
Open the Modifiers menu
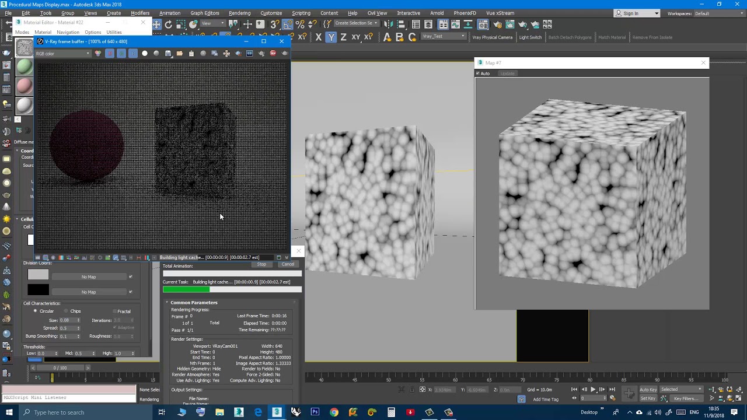pyautogui.click(x=140, y=13)
